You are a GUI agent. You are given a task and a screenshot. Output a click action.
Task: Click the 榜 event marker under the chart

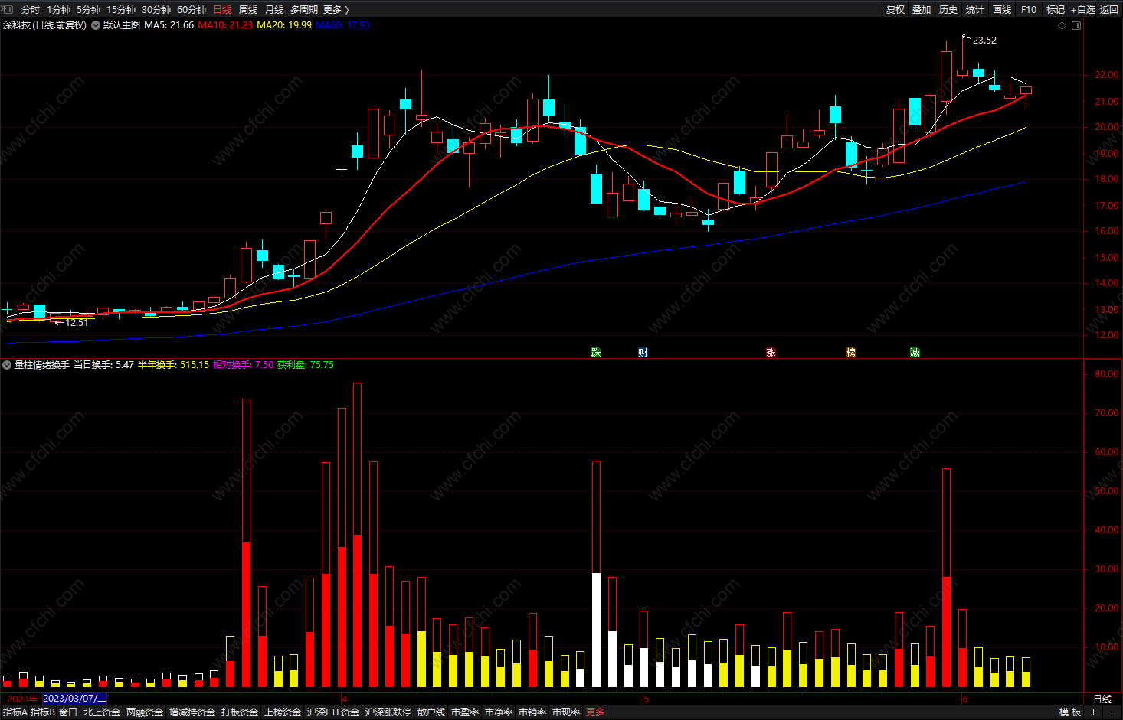click(x=850, y=352)
